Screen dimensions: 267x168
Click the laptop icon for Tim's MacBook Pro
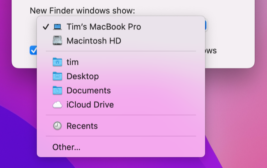tap(58, 27)
